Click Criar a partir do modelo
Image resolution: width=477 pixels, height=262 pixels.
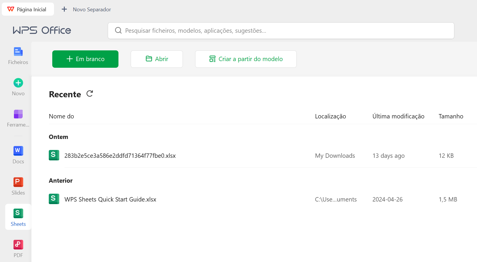tap(246, 59)
